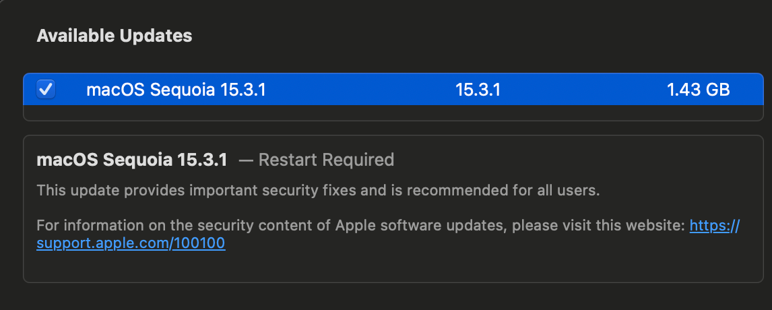Click the "https://" part of the link
Screen dimensions: 772x310
tap(714, 226)
